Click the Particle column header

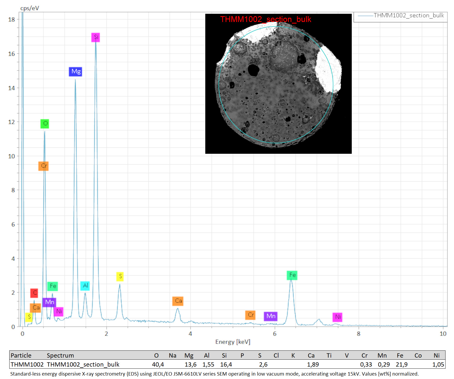pyautogui.click(x=21, y=355)
